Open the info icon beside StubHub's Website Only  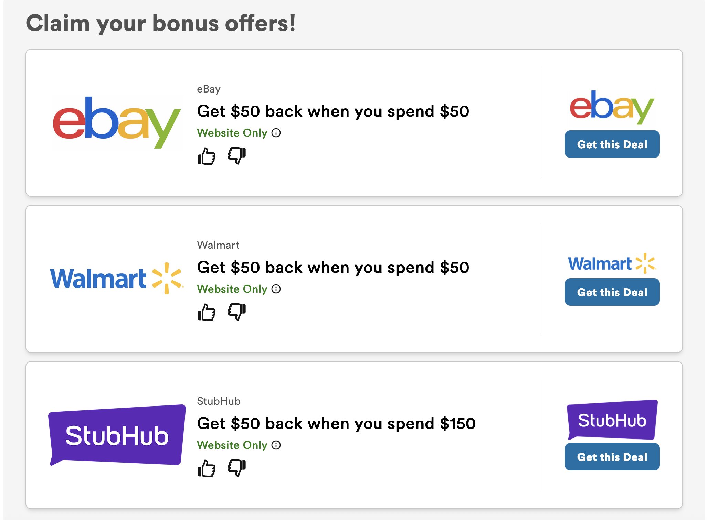coord(276,445)
